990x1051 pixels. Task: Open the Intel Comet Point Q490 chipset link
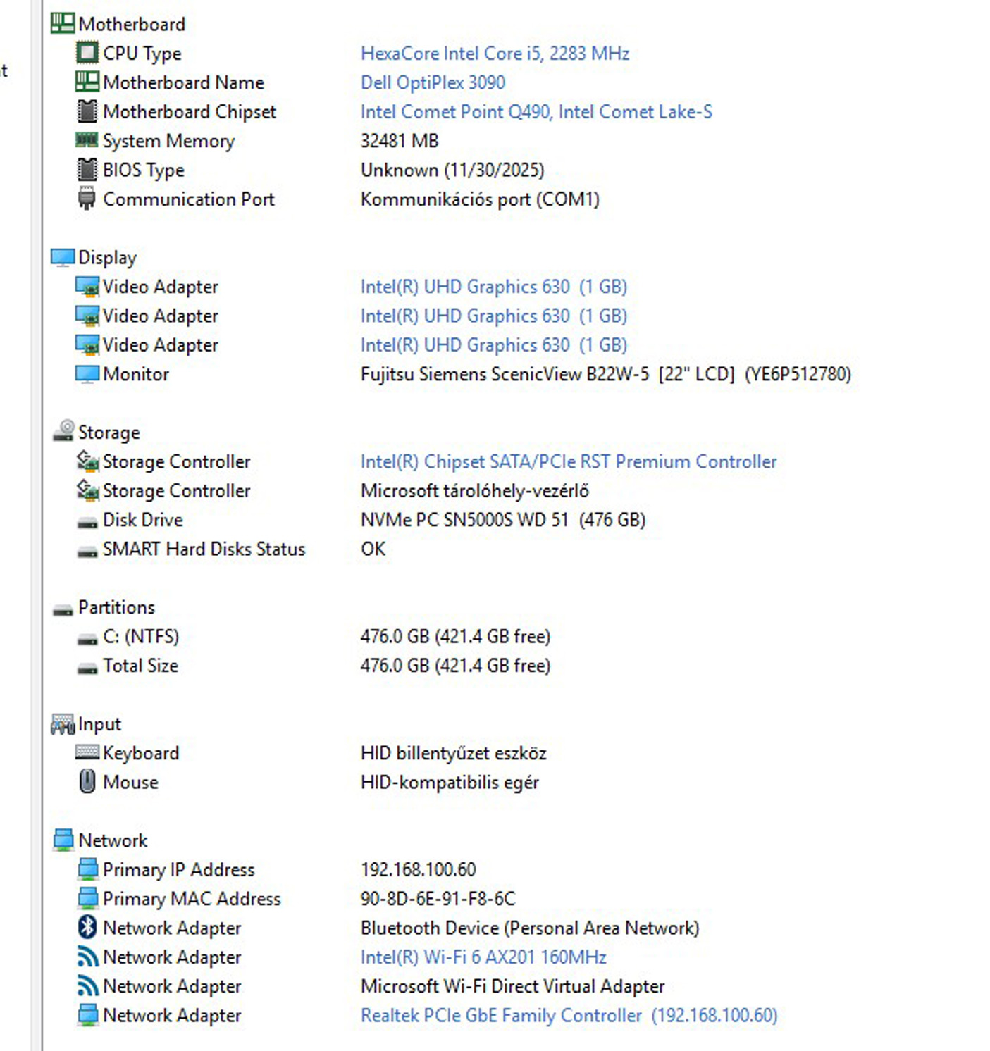[536, 111]
